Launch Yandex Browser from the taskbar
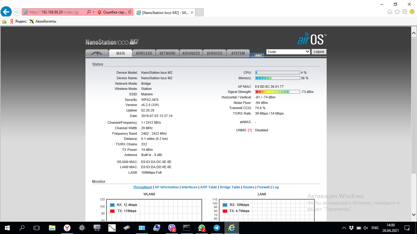 tap(67, 228)
